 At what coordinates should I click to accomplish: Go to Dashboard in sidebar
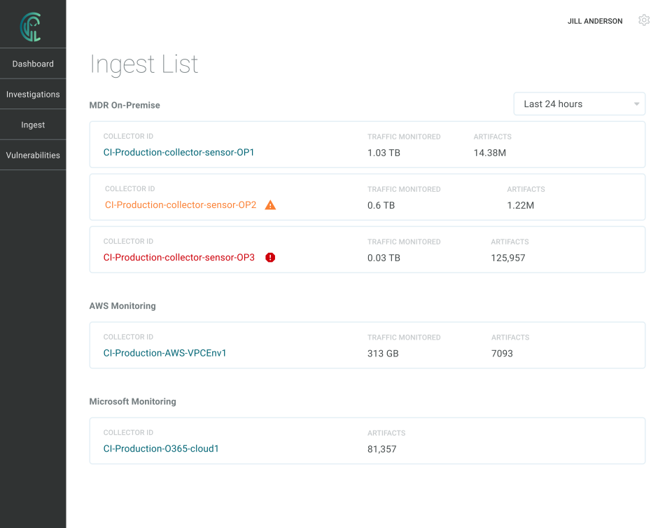[33, 64]
